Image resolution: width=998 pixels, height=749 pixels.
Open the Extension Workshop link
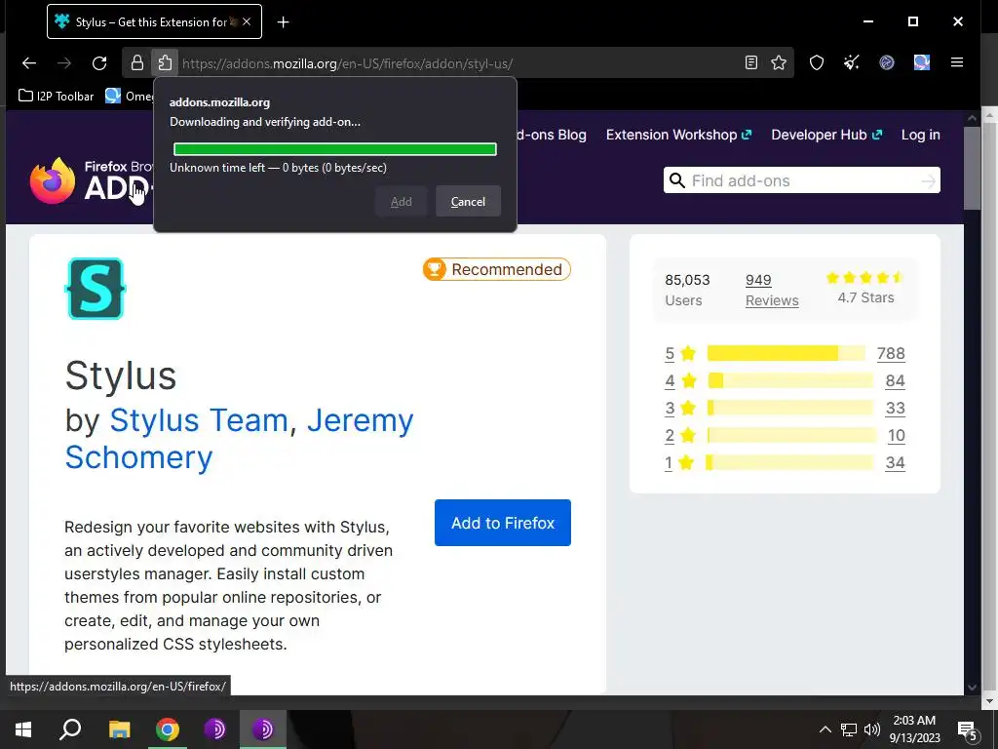click(x=678, y=135)
